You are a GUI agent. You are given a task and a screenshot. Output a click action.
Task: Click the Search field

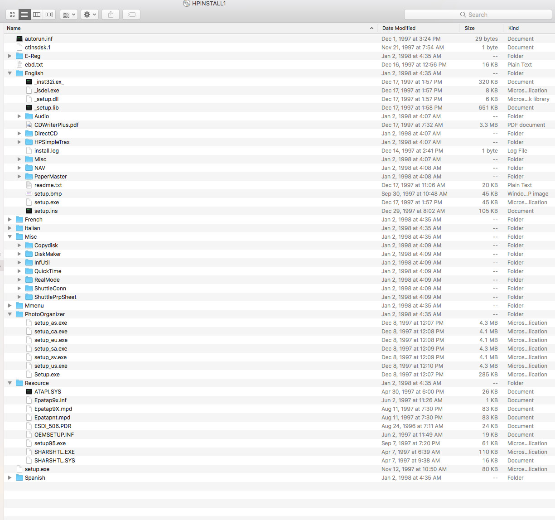[x=478, y=14]
